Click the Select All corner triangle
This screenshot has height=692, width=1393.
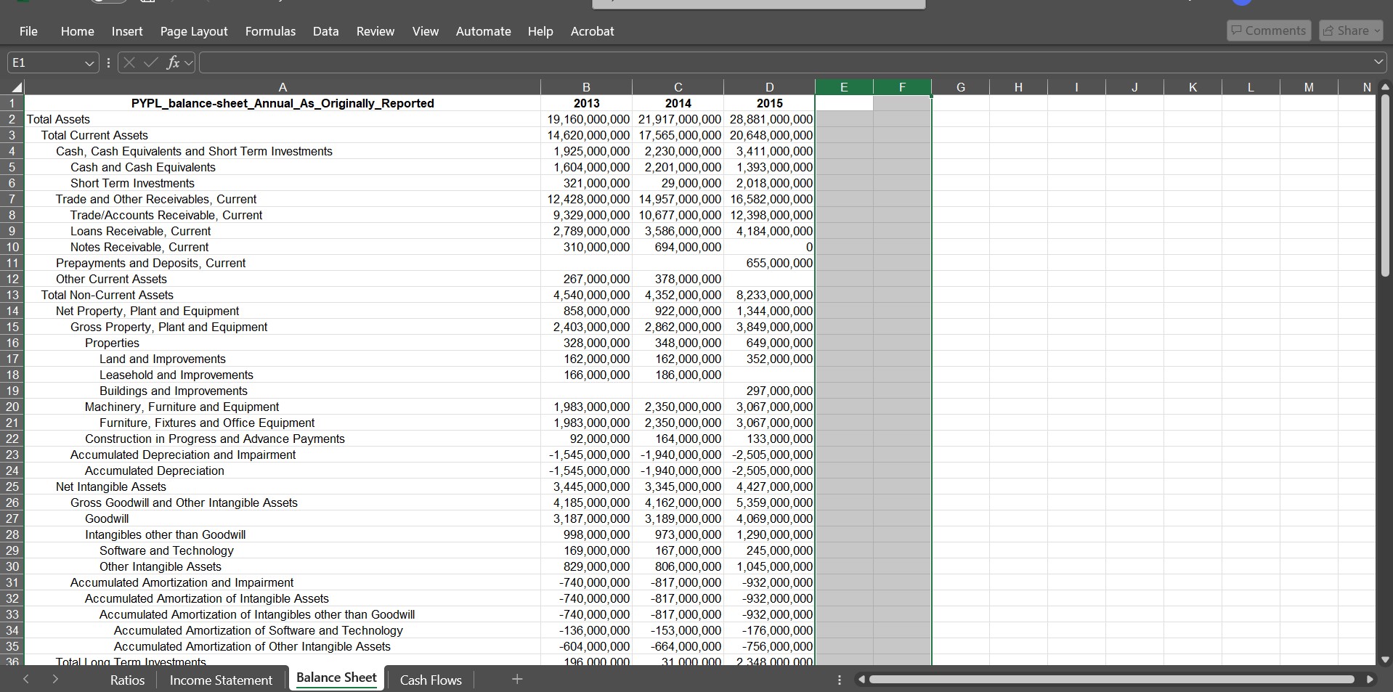(17, 88)
